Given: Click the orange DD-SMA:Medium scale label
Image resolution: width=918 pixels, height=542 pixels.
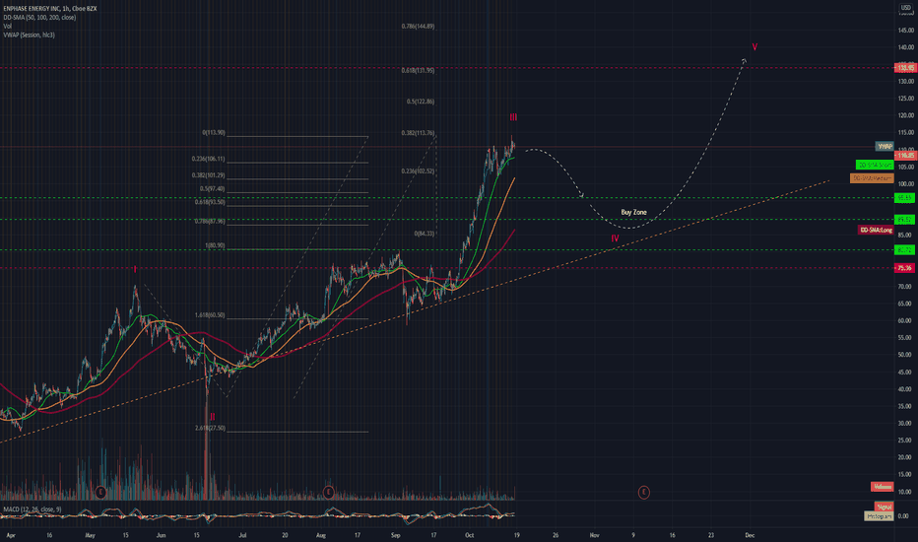Looking at the screenshot, I should (x=872, y=178).
